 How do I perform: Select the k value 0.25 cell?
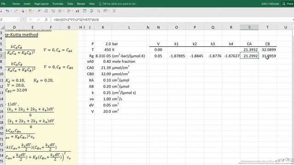click(103, 93)
